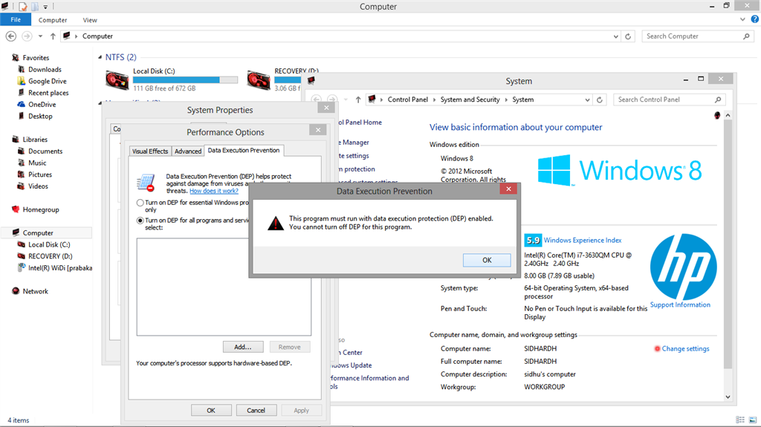Switch to details view icon in status bar

(740, 420)
